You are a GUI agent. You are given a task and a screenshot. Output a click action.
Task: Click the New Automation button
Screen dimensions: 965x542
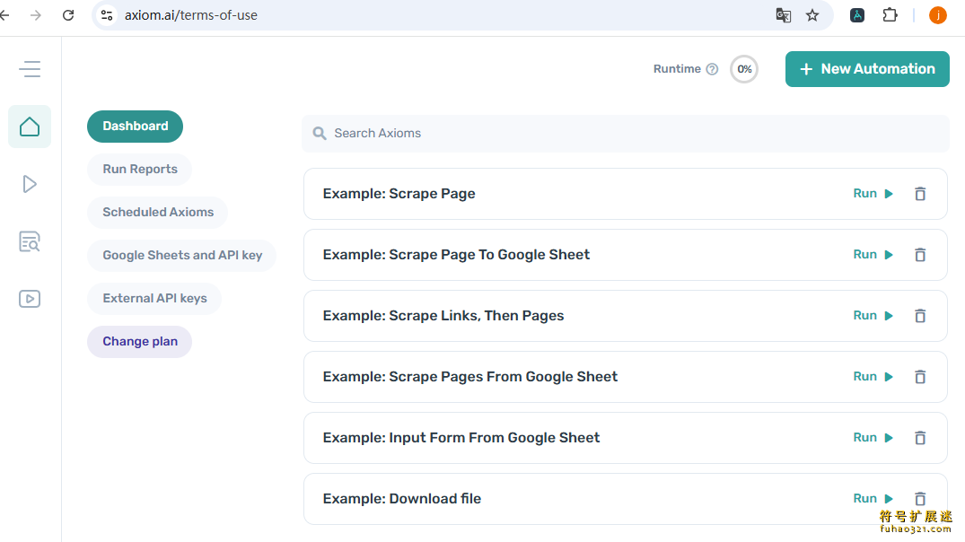[x=867, y=69]
